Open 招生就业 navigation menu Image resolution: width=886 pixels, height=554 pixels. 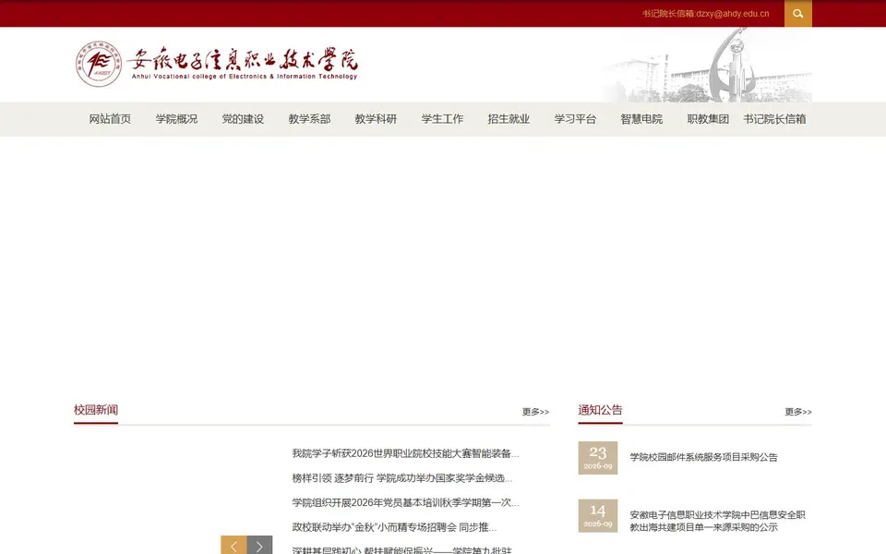point(509,119)
